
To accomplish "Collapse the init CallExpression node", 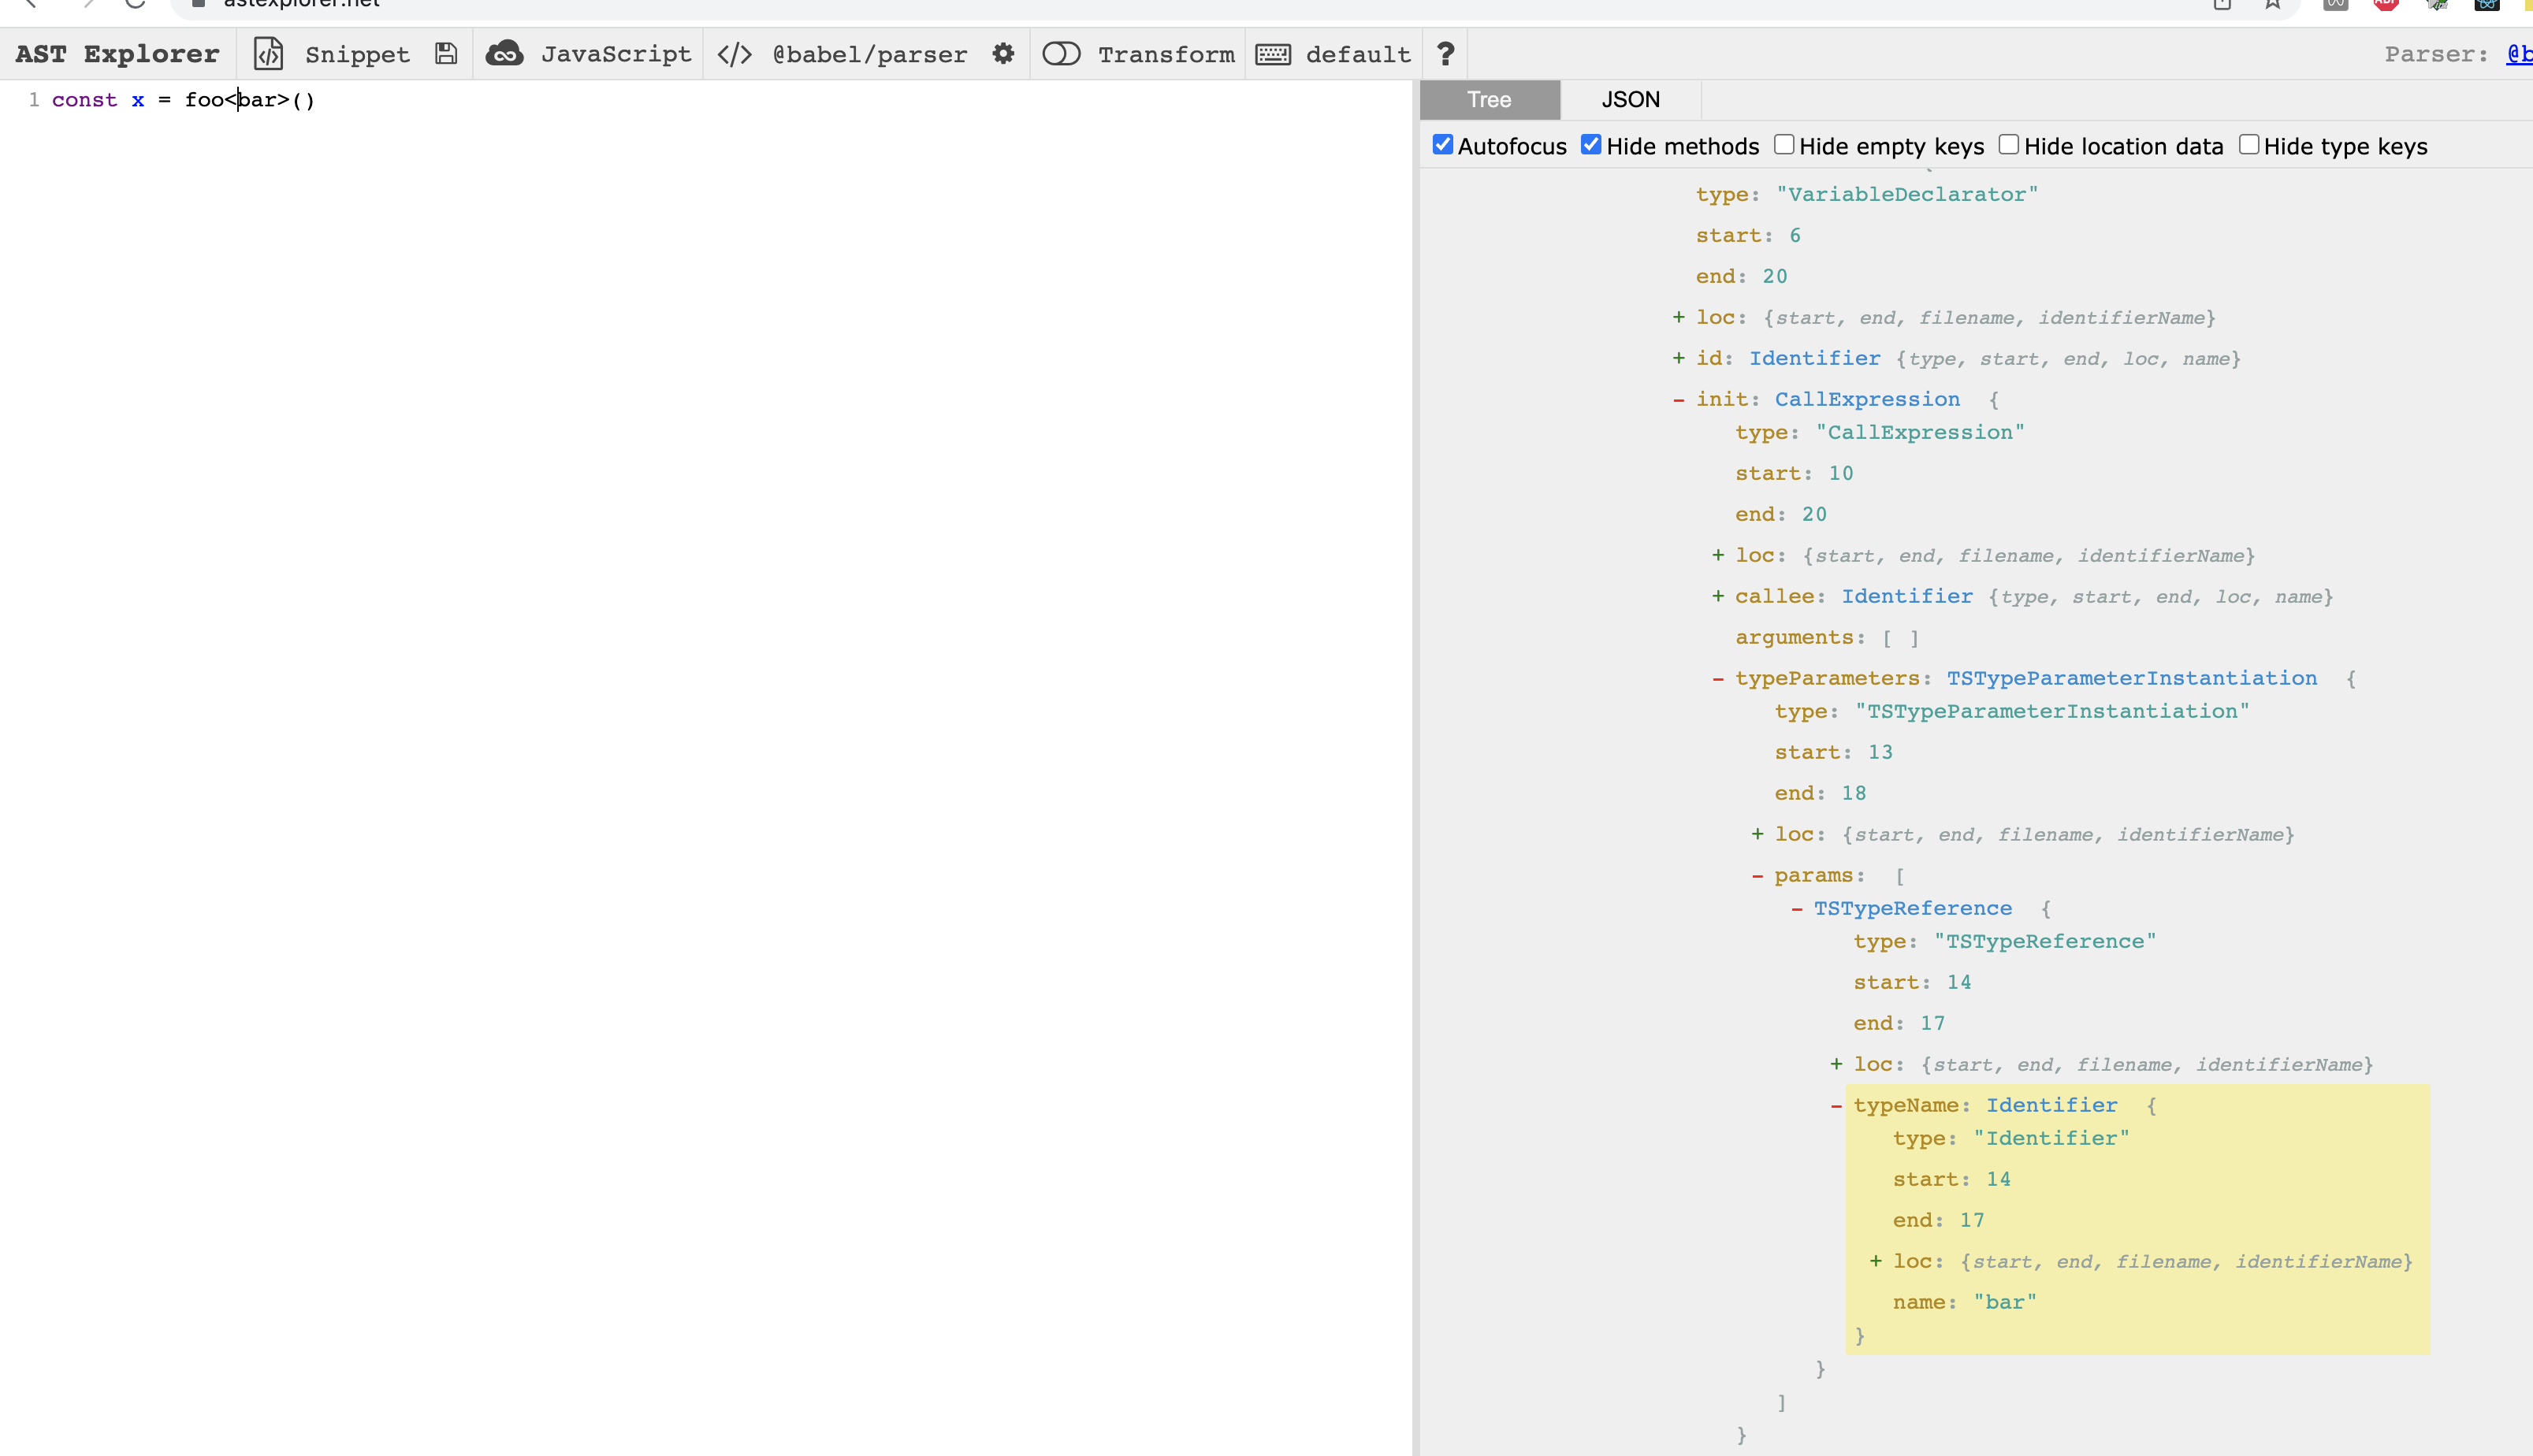I will (1678, 400).
